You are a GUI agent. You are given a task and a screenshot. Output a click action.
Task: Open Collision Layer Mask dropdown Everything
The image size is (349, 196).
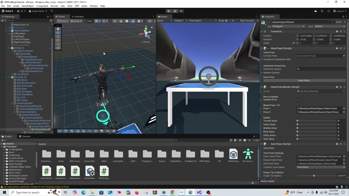(x=321, y=167)
